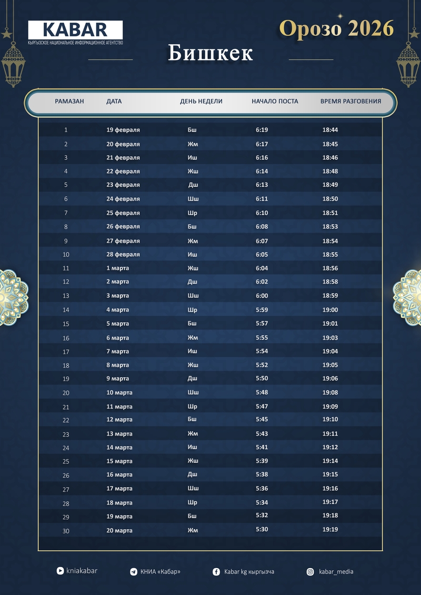The image size is (421, 595).
Task: Click the Facebook icon in the footer
Action: click(x=216, y=572)
